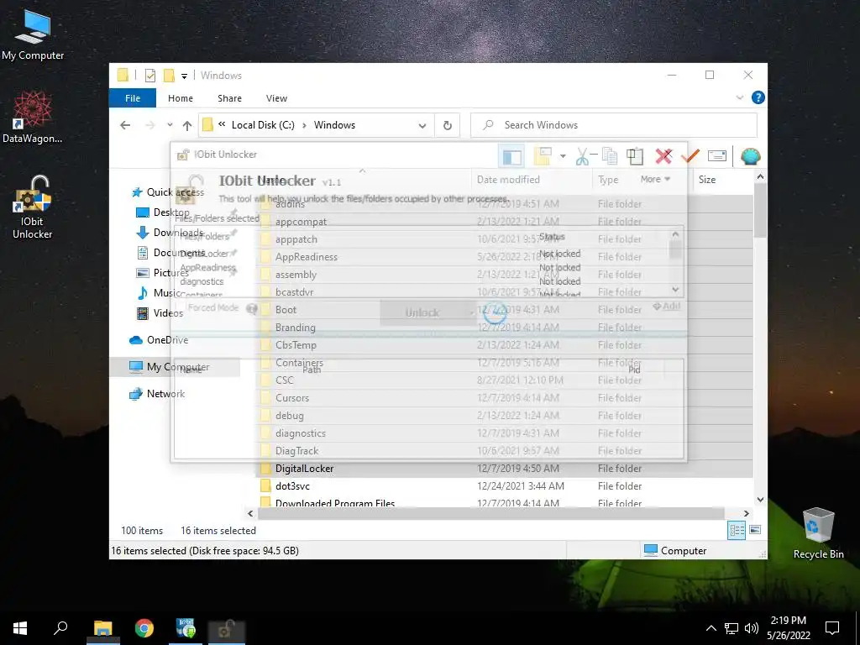Click Google Chrome on the taskbar
Screen dimensions: 860x645
coord(144,628)
